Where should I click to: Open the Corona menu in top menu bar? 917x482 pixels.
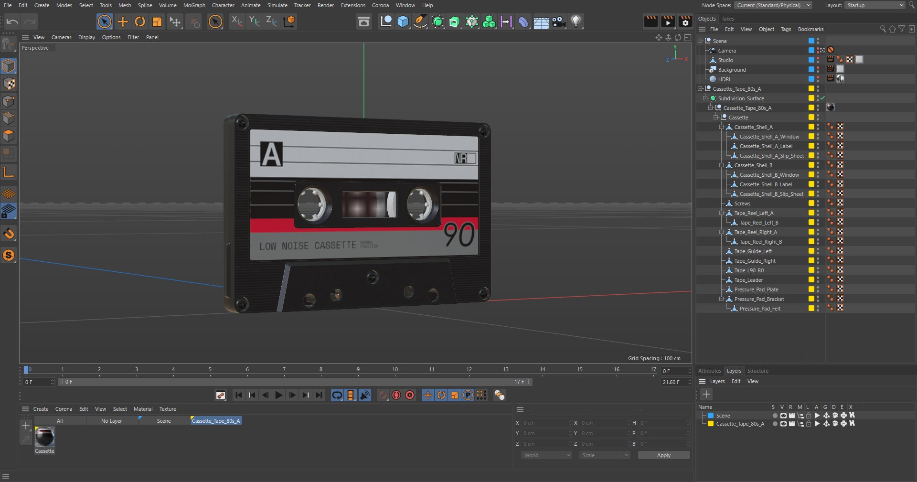coord(380,5)
